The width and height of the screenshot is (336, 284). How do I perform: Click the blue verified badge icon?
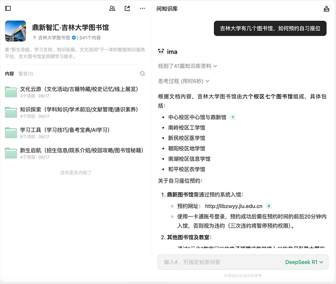point(74,38)
